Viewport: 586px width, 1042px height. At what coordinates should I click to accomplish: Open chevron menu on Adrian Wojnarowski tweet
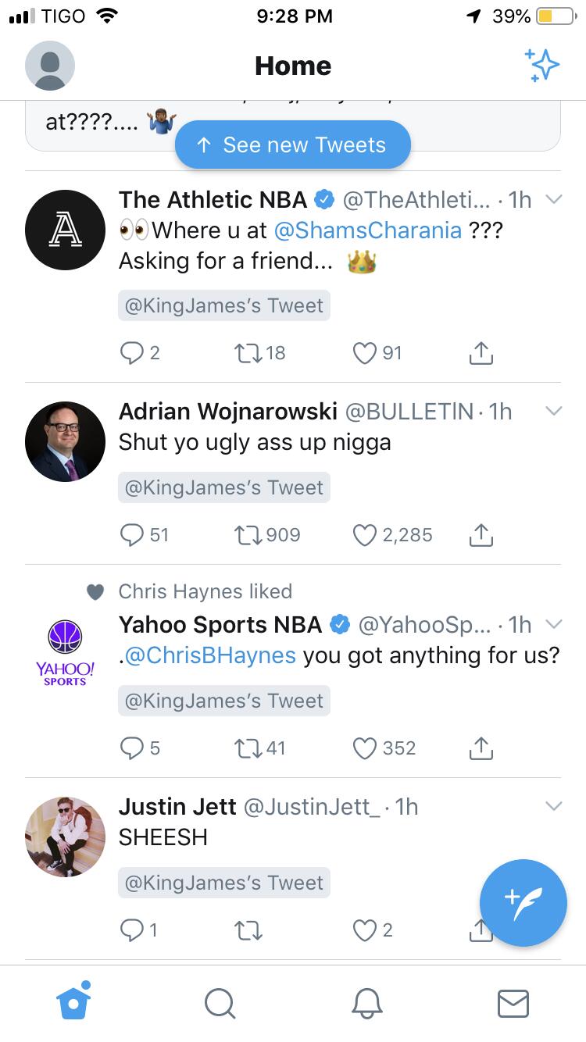tap(553, 411)
